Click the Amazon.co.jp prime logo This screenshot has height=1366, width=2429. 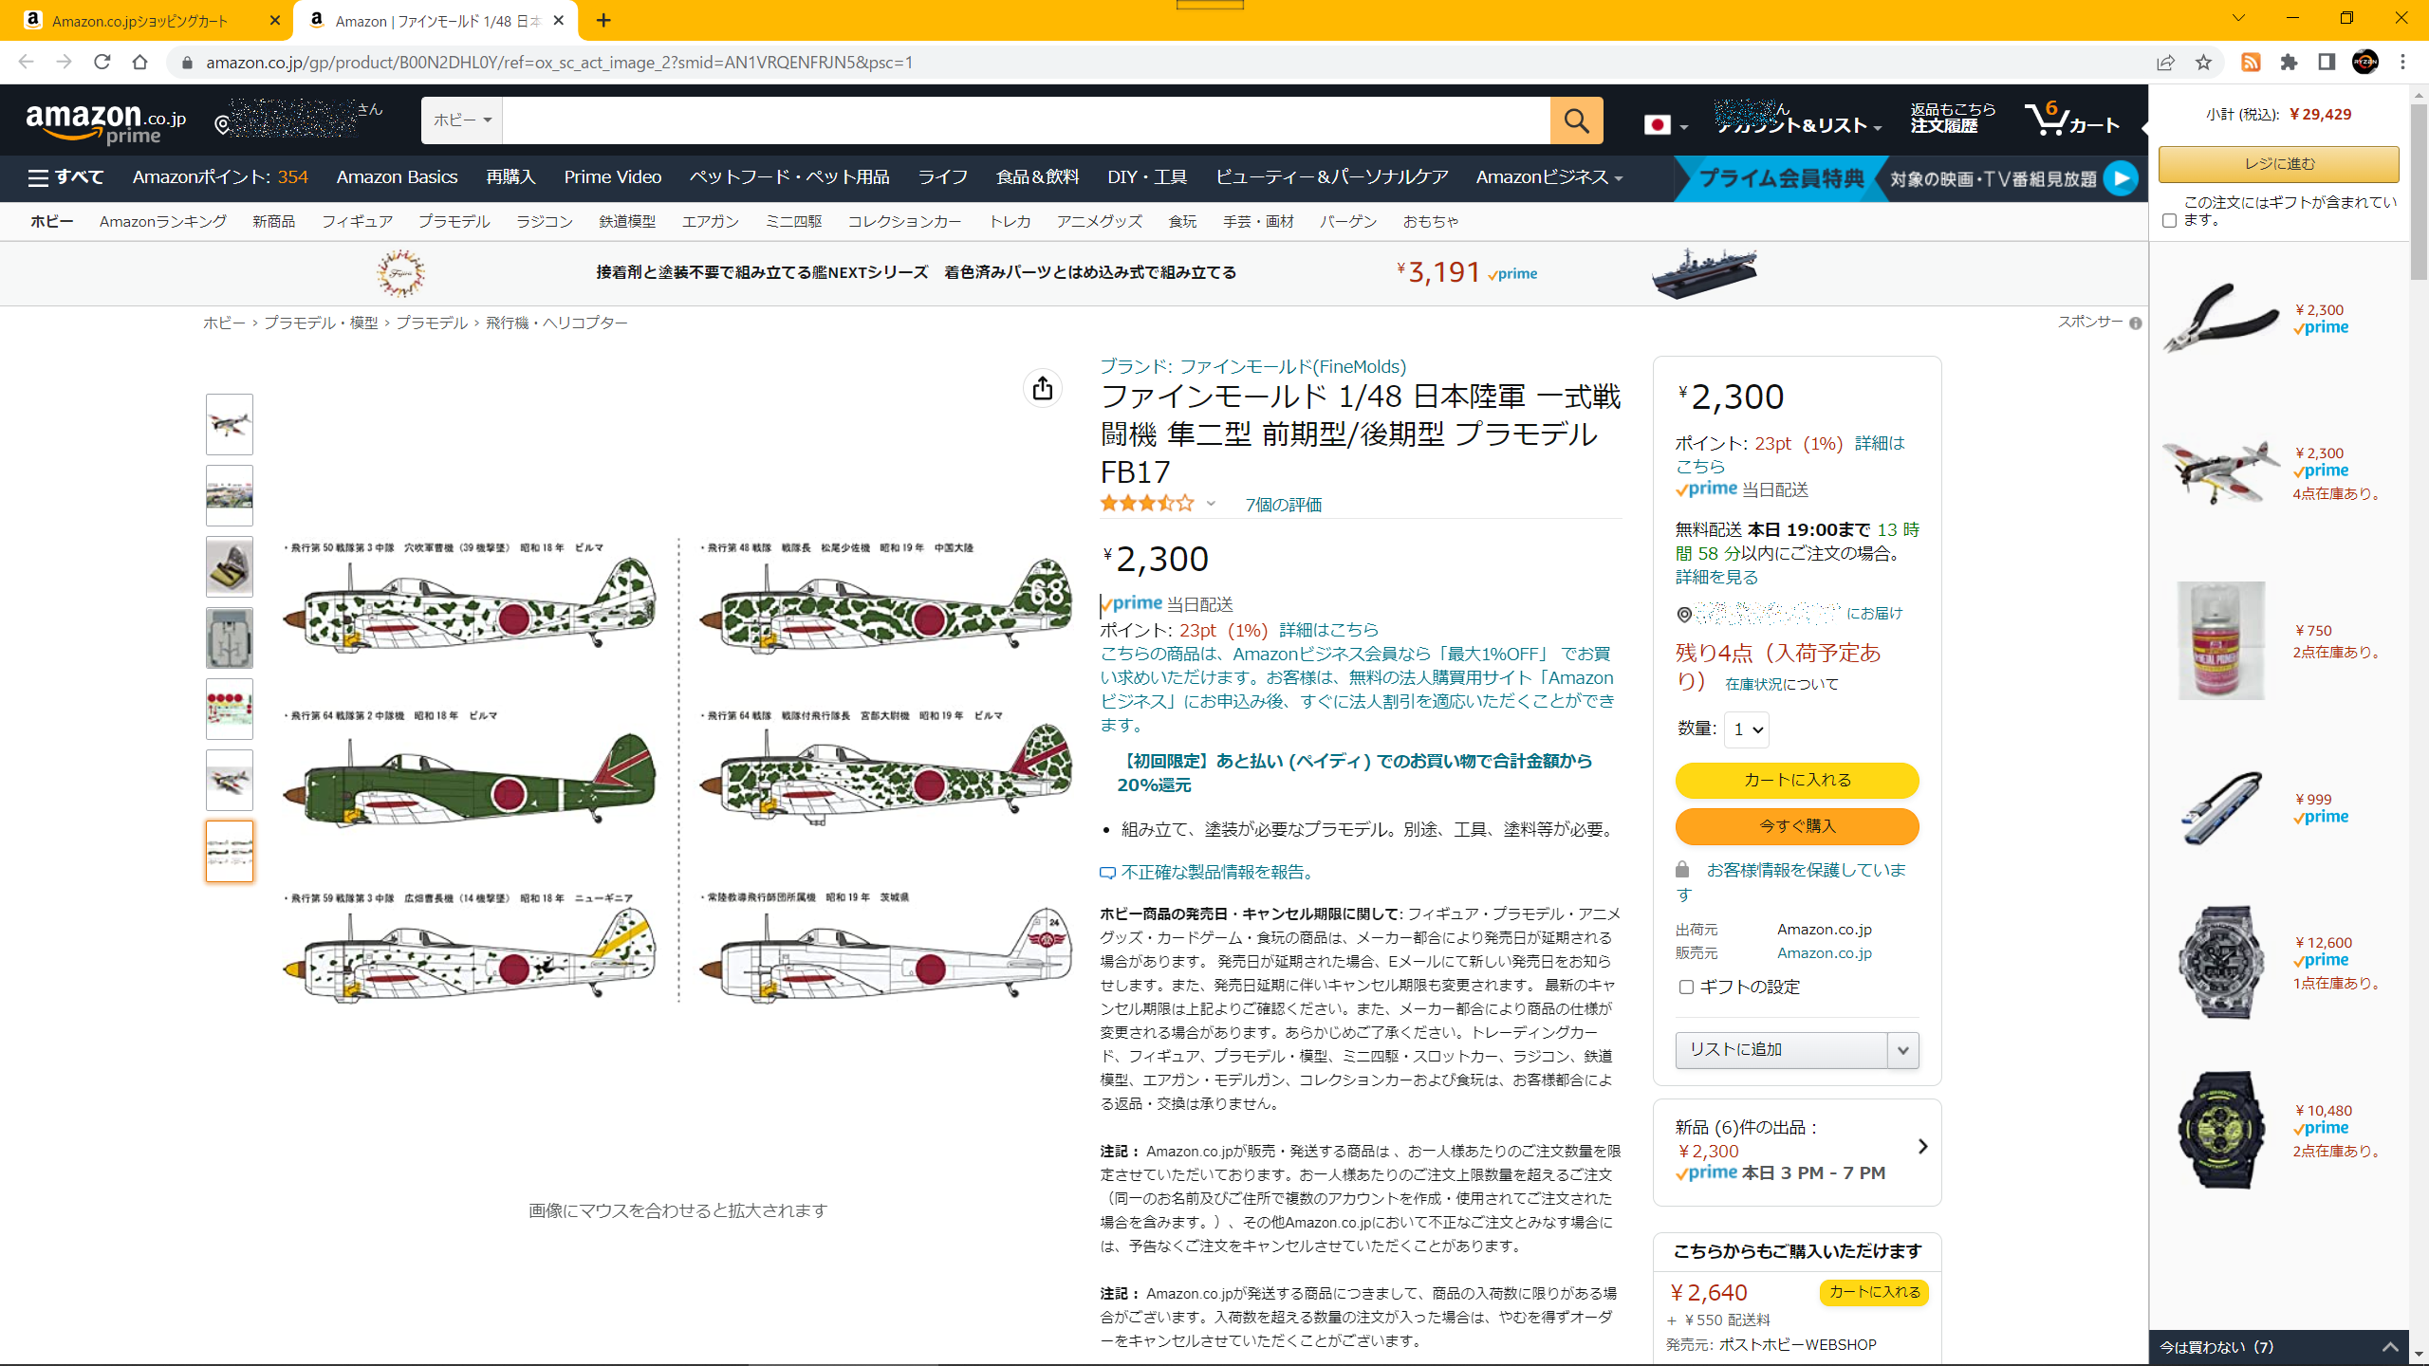[x=105, y=123]
